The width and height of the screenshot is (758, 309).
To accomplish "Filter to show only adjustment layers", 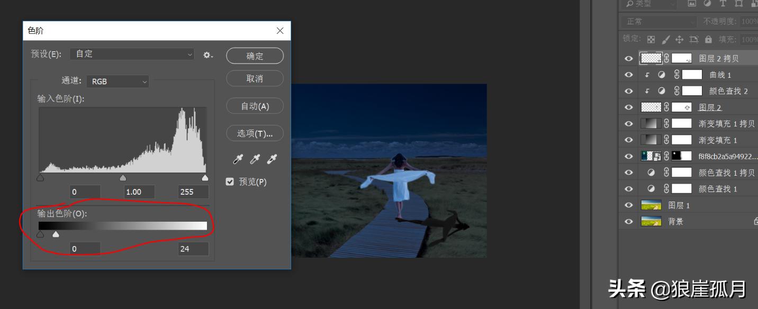I will (708, 4).
